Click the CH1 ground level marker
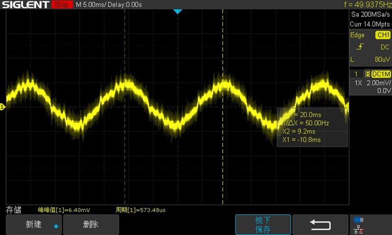Viewport: 392px width, 235px height. click(2, 107)
